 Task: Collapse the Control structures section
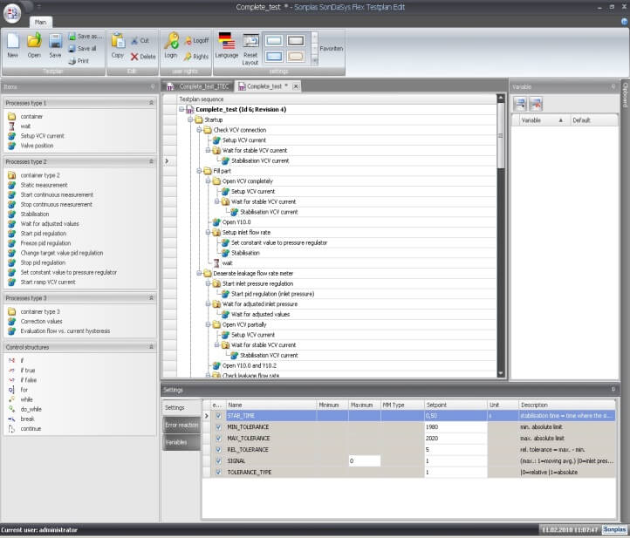click(152, 347)
